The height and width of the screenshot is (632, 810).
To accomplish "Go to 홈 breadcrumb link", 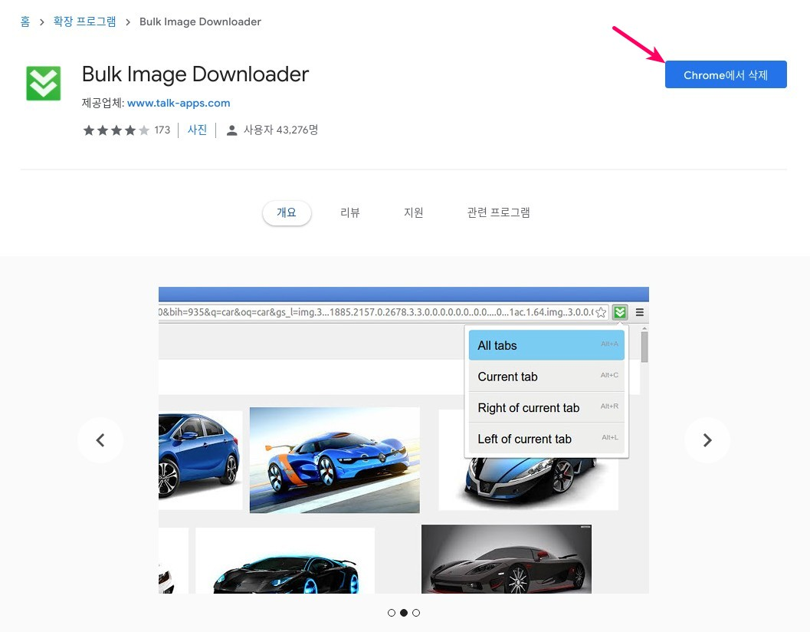I will tap(25, 21).
